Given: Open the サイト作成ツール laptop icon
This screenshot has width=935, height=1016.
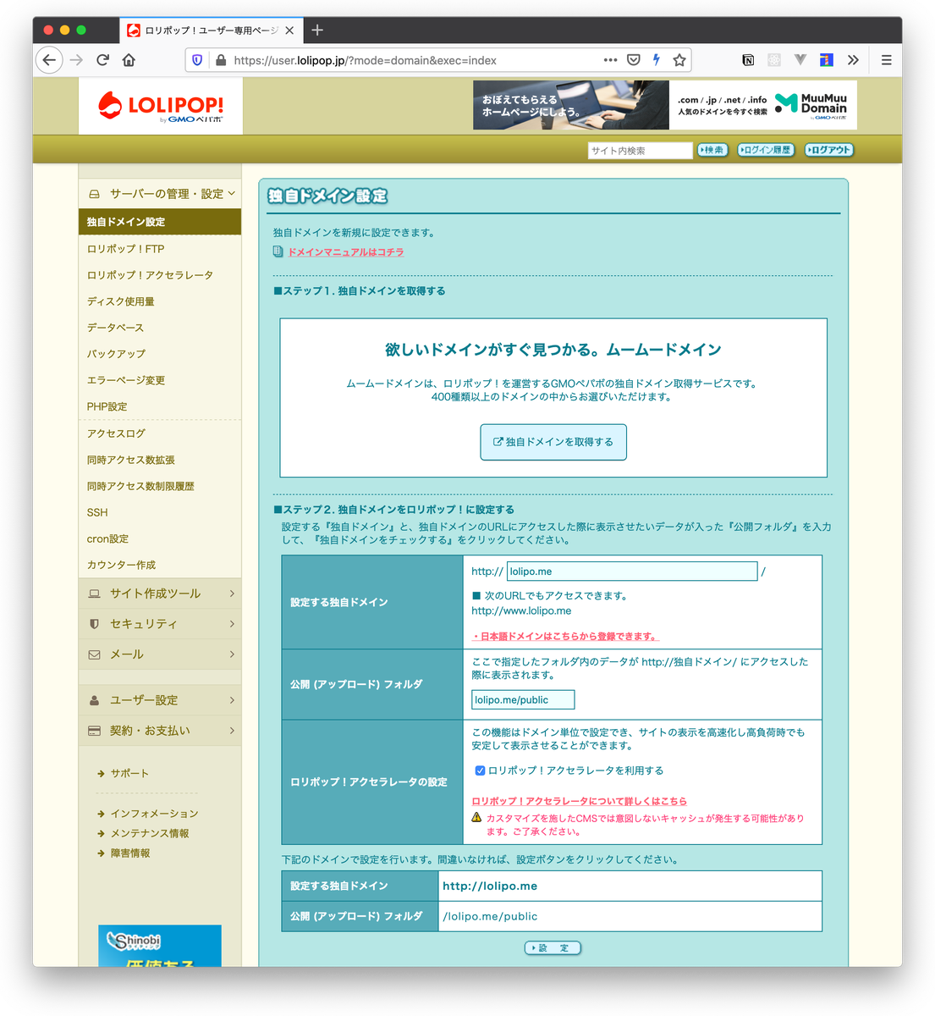Looking at the screenshot, I should [94, 594].
